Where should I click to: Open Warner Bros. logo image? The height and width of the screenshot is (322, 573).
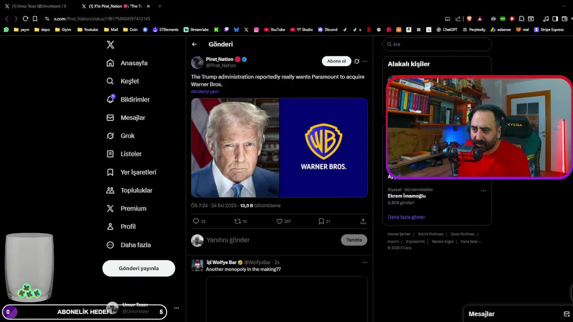(x=324, y=148)
